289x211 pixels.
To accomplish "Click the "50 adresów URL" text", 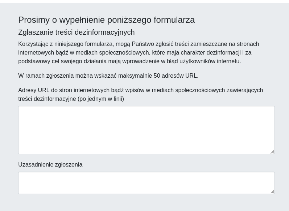I will pos(176,76).
